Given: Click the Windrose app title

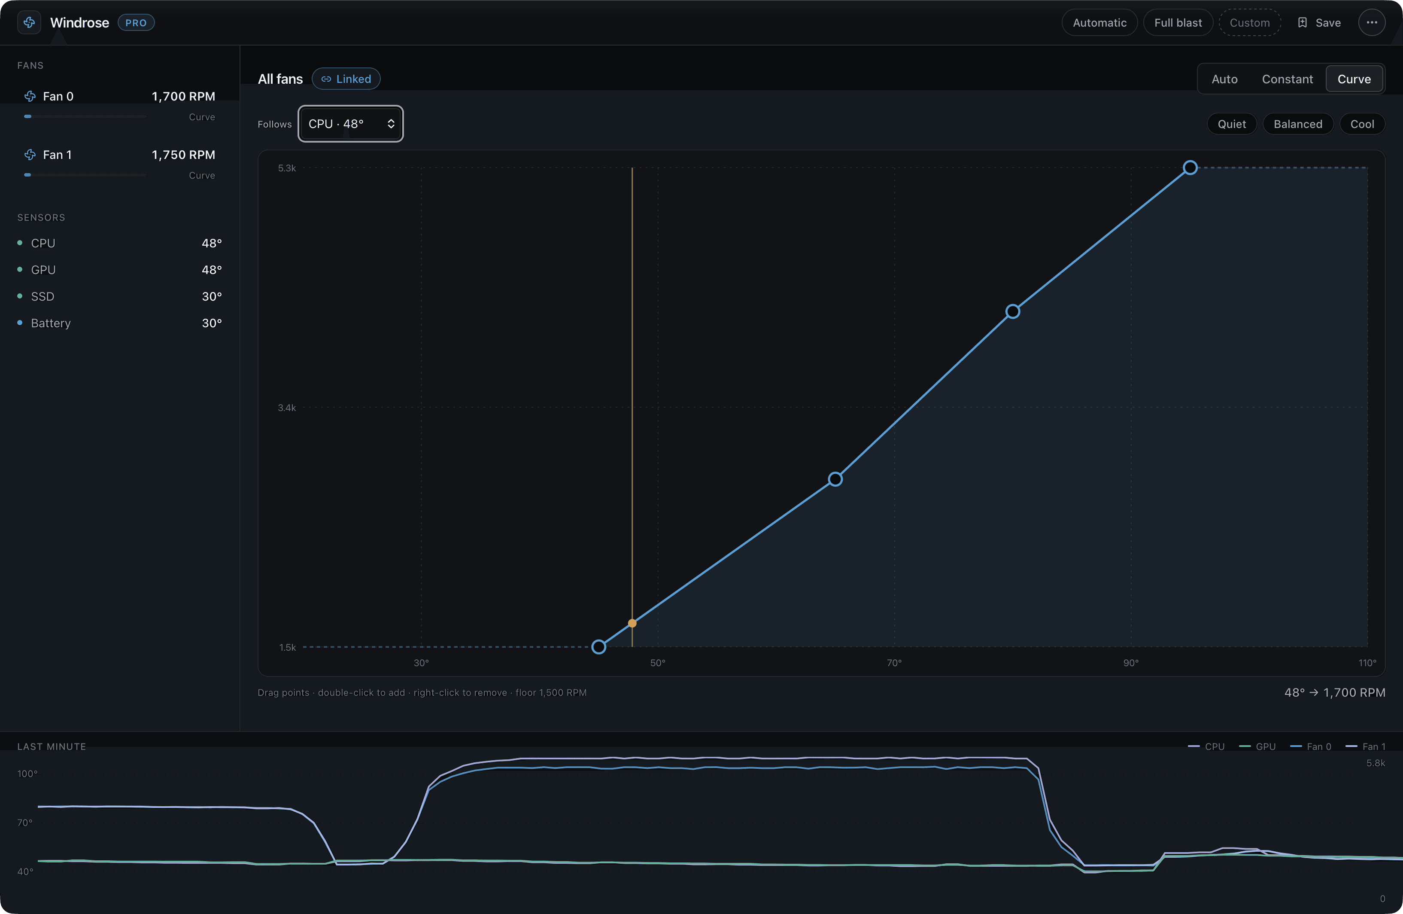Looking at the screenshot, I should point(79,22).
